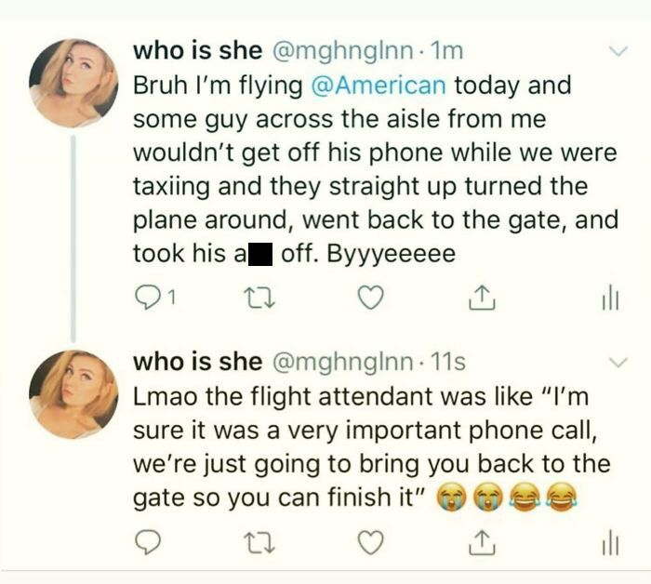
Task: Open the 11s timestamp on second tweet
Action: click(448, 362)
